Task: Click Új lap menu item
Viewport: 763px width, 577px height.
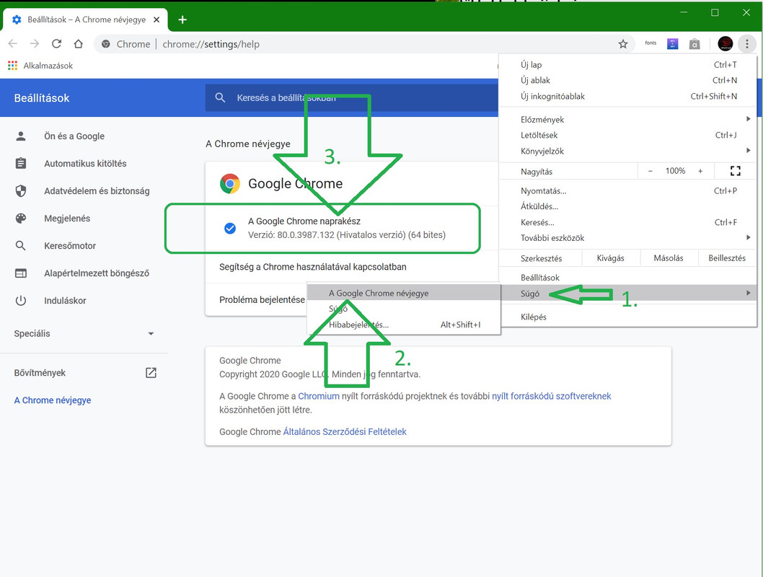Action: pyautogui.click(x=627, y=65)
